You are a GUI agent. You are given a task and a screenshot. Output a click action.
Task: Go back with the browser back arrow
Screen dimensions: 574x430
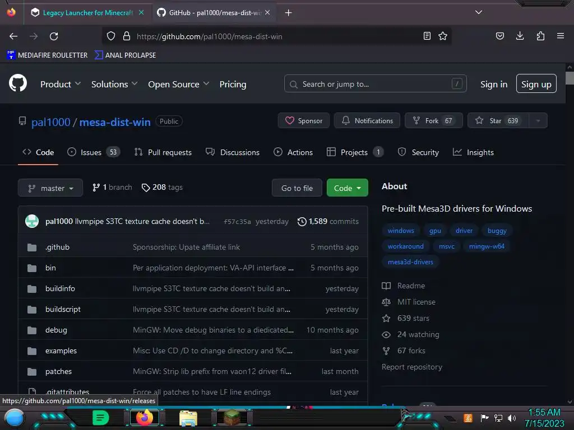pos(13,36)
